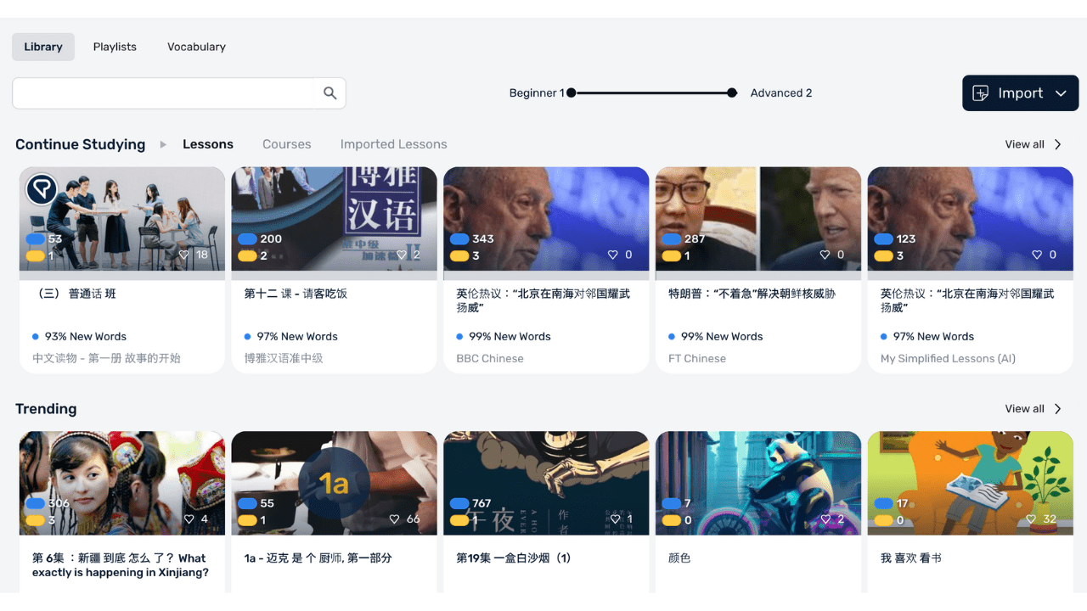
Task: Click inside the search input field
Action: (161, 92)
